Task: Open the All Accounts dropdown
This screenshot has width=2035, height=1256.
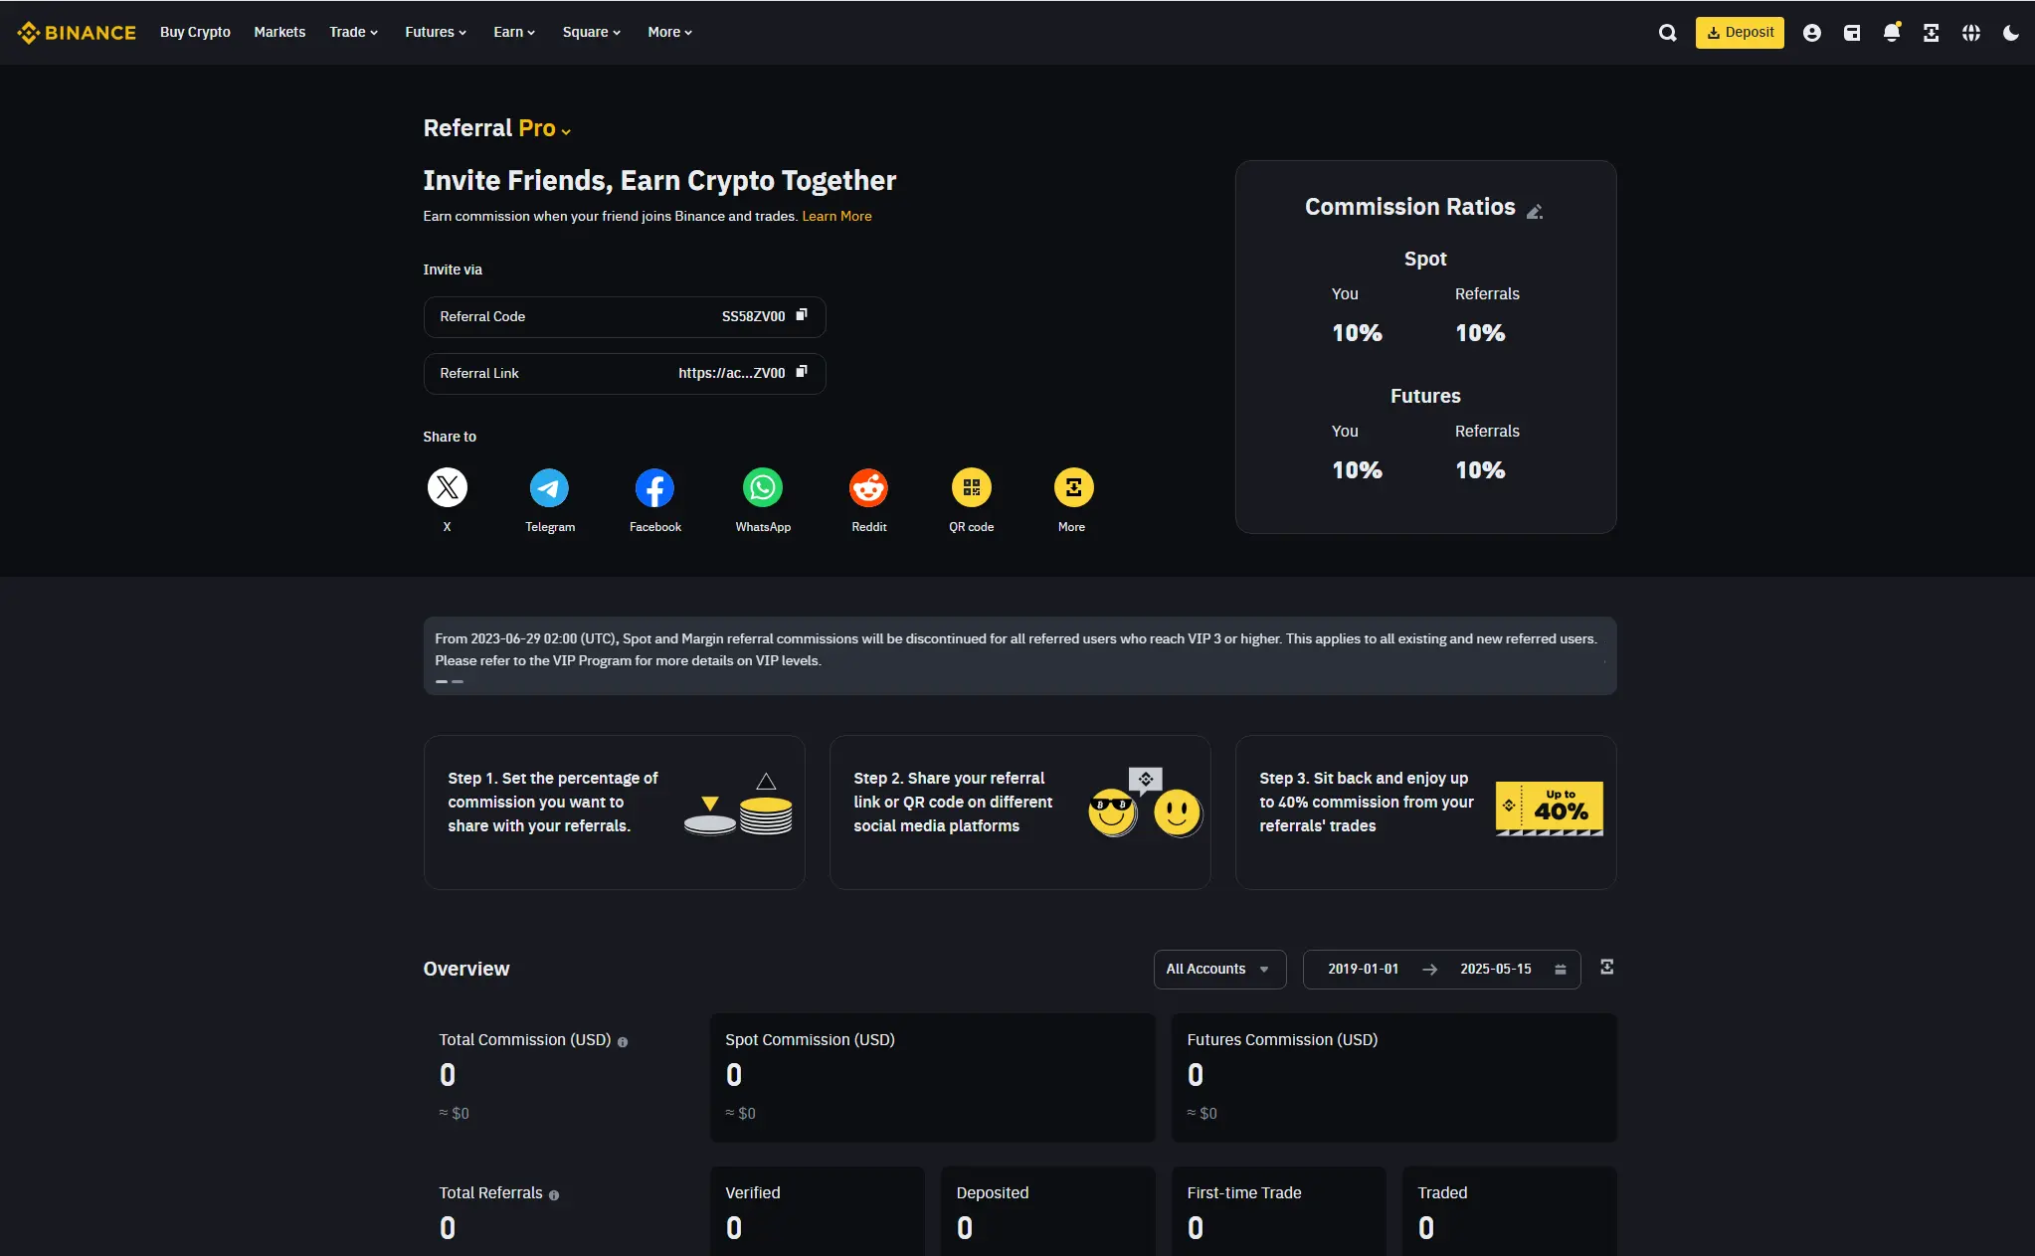Action: 1218,969
